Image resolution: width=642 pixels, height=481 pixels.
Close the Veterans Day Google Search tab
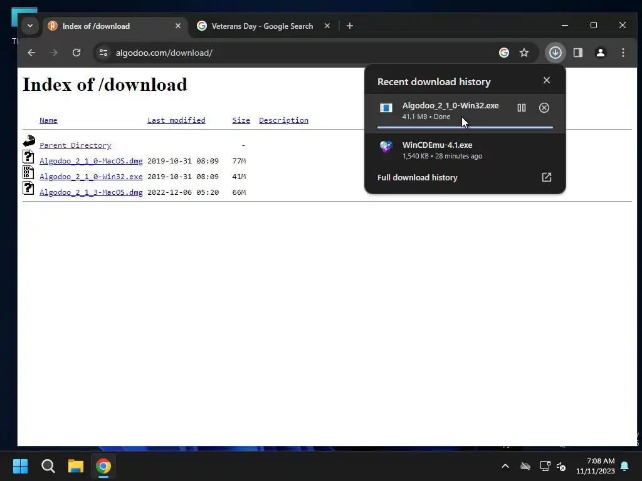327,26
